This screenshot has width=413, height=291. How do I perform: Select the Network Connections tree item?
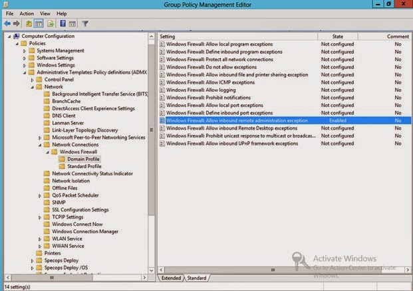[75, 144]
